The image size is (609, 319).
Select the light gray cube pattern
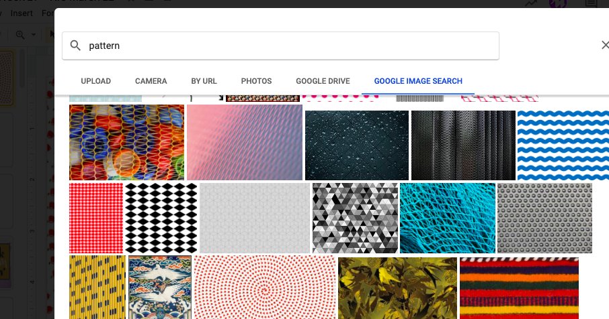click(255, 218)
